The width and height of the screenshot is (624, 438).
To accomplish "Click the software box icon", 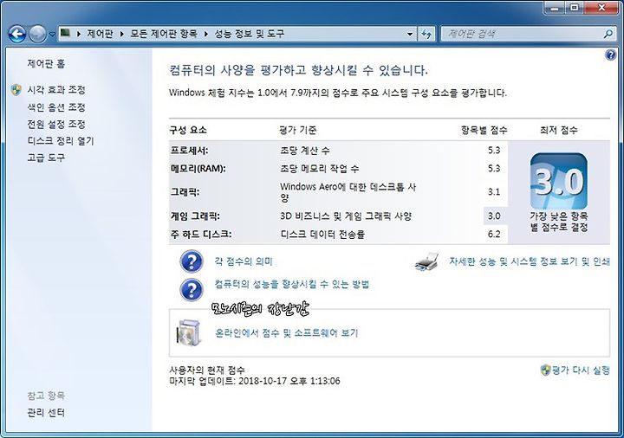I will coord(189,332).
